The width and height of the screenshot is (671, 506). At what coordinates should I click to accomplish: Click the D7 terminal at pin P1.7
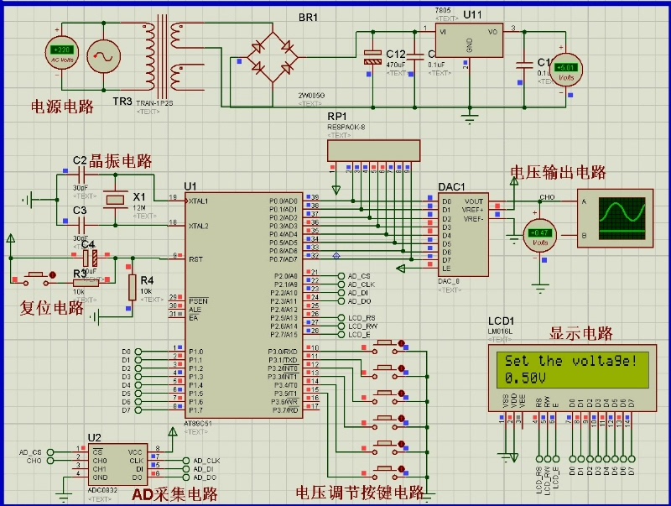[138, 410]
